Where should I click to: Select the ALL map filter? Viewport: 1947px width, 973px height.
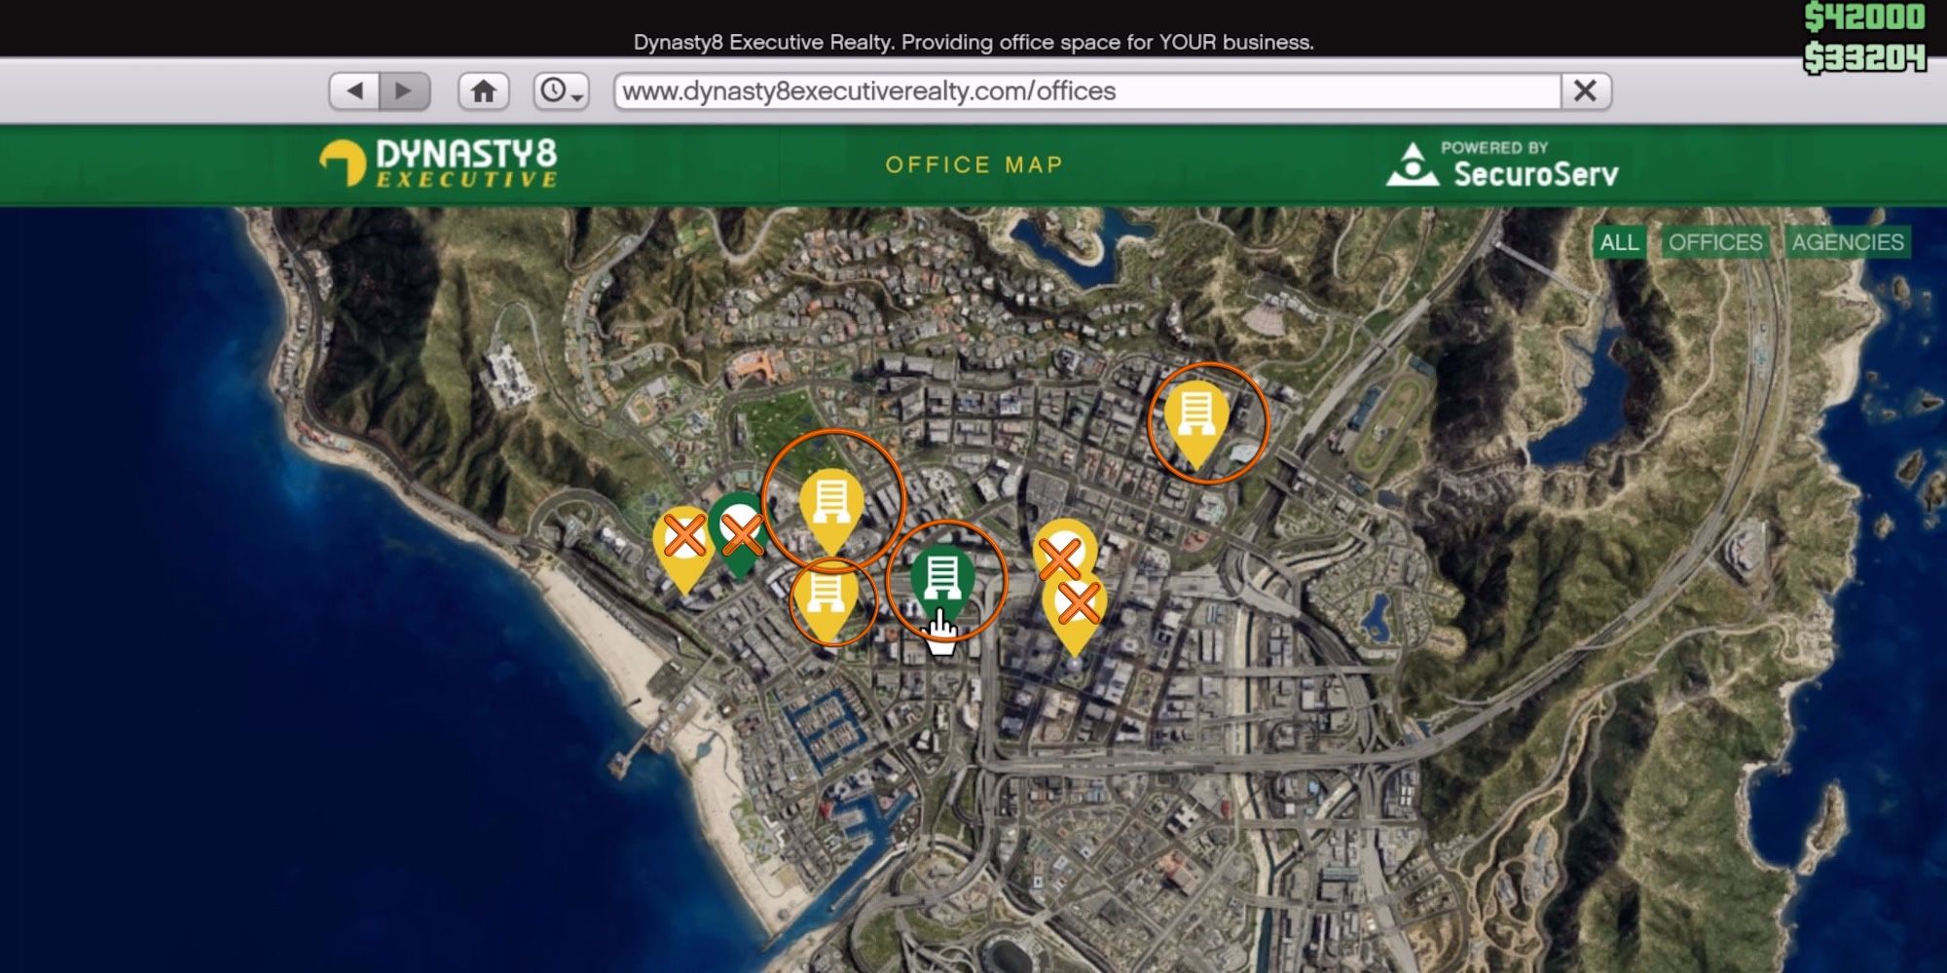pyautogui.click(x=1619, y=242)
